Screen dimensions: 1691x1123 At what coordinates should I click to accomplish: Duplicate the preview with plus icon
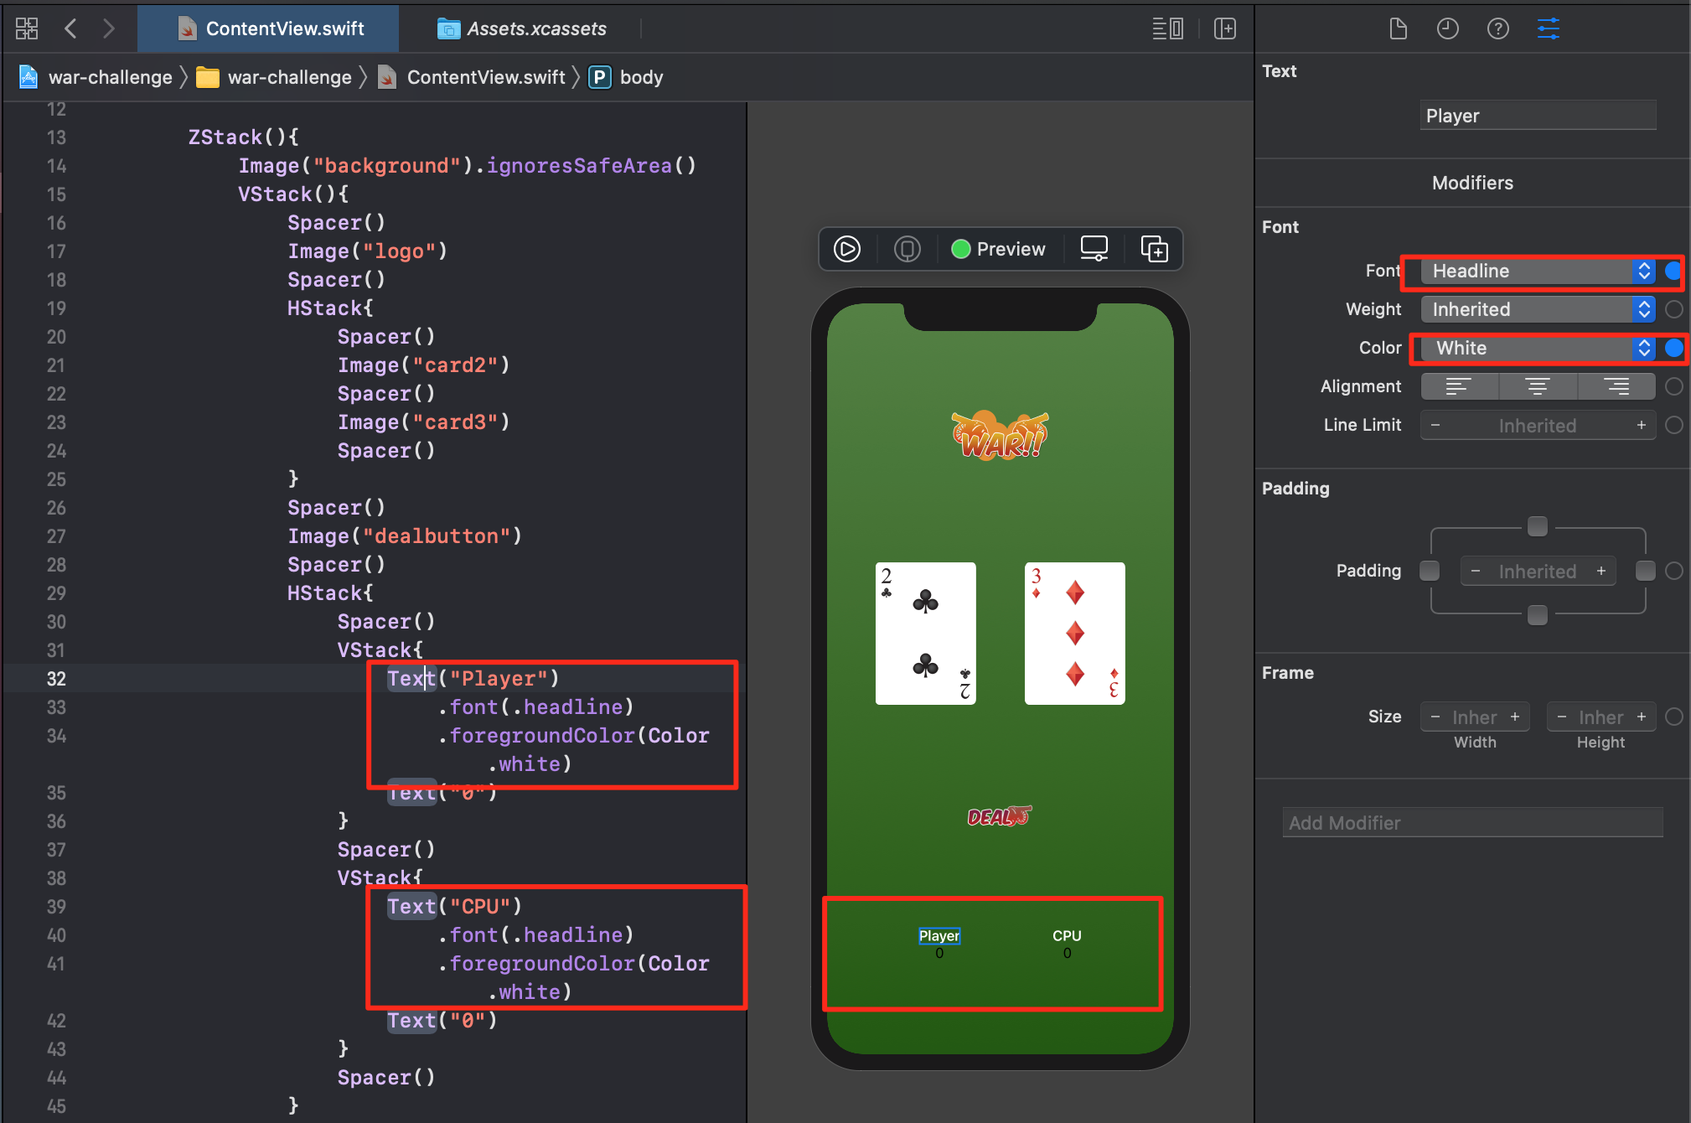pyautogui.click(x=1154, y=249)
